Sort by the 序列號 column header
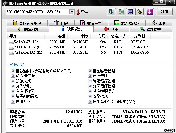The width and height of the screenshot is (176, 133). pyautogui.click(x=140, y=36)
